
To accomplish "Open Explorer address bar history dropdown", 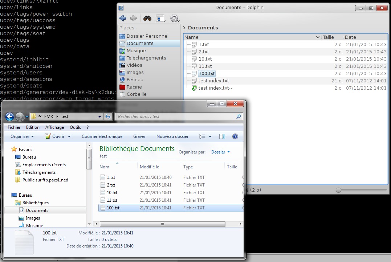I will tap(99, 116).
